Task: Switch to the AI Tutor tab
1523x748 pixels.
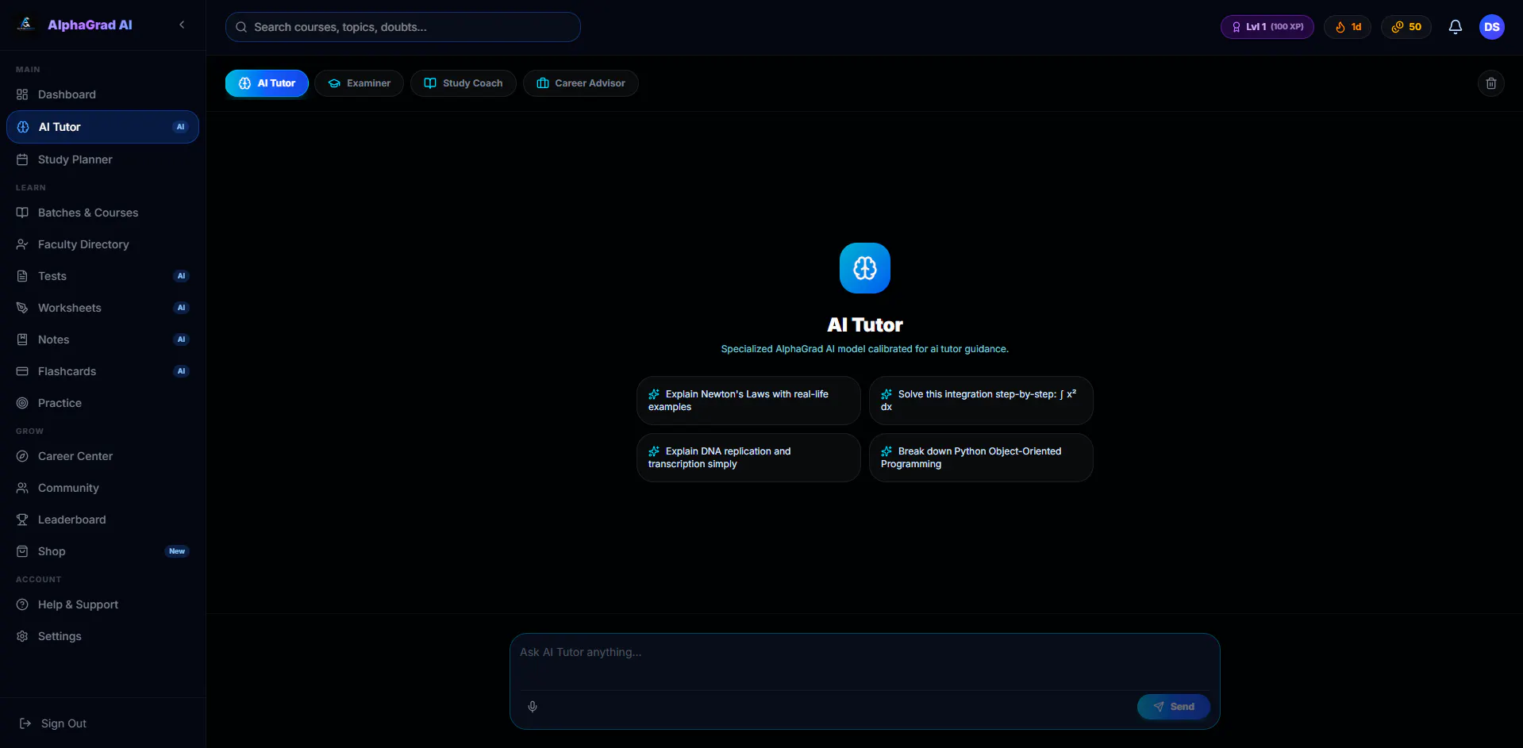Action: tap(267, 83)
